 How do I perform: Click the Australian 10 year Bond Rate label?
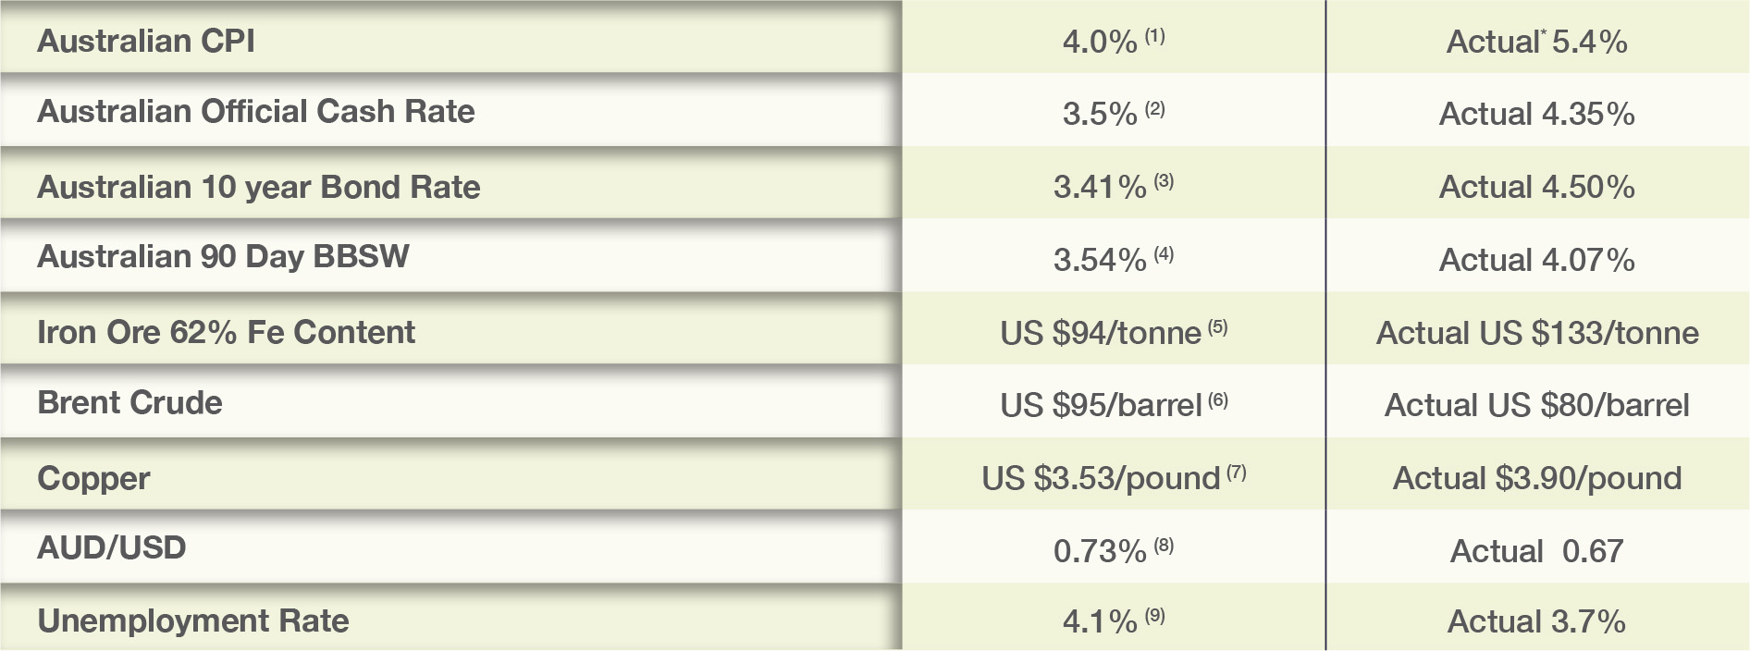click(x=258, y=187)
